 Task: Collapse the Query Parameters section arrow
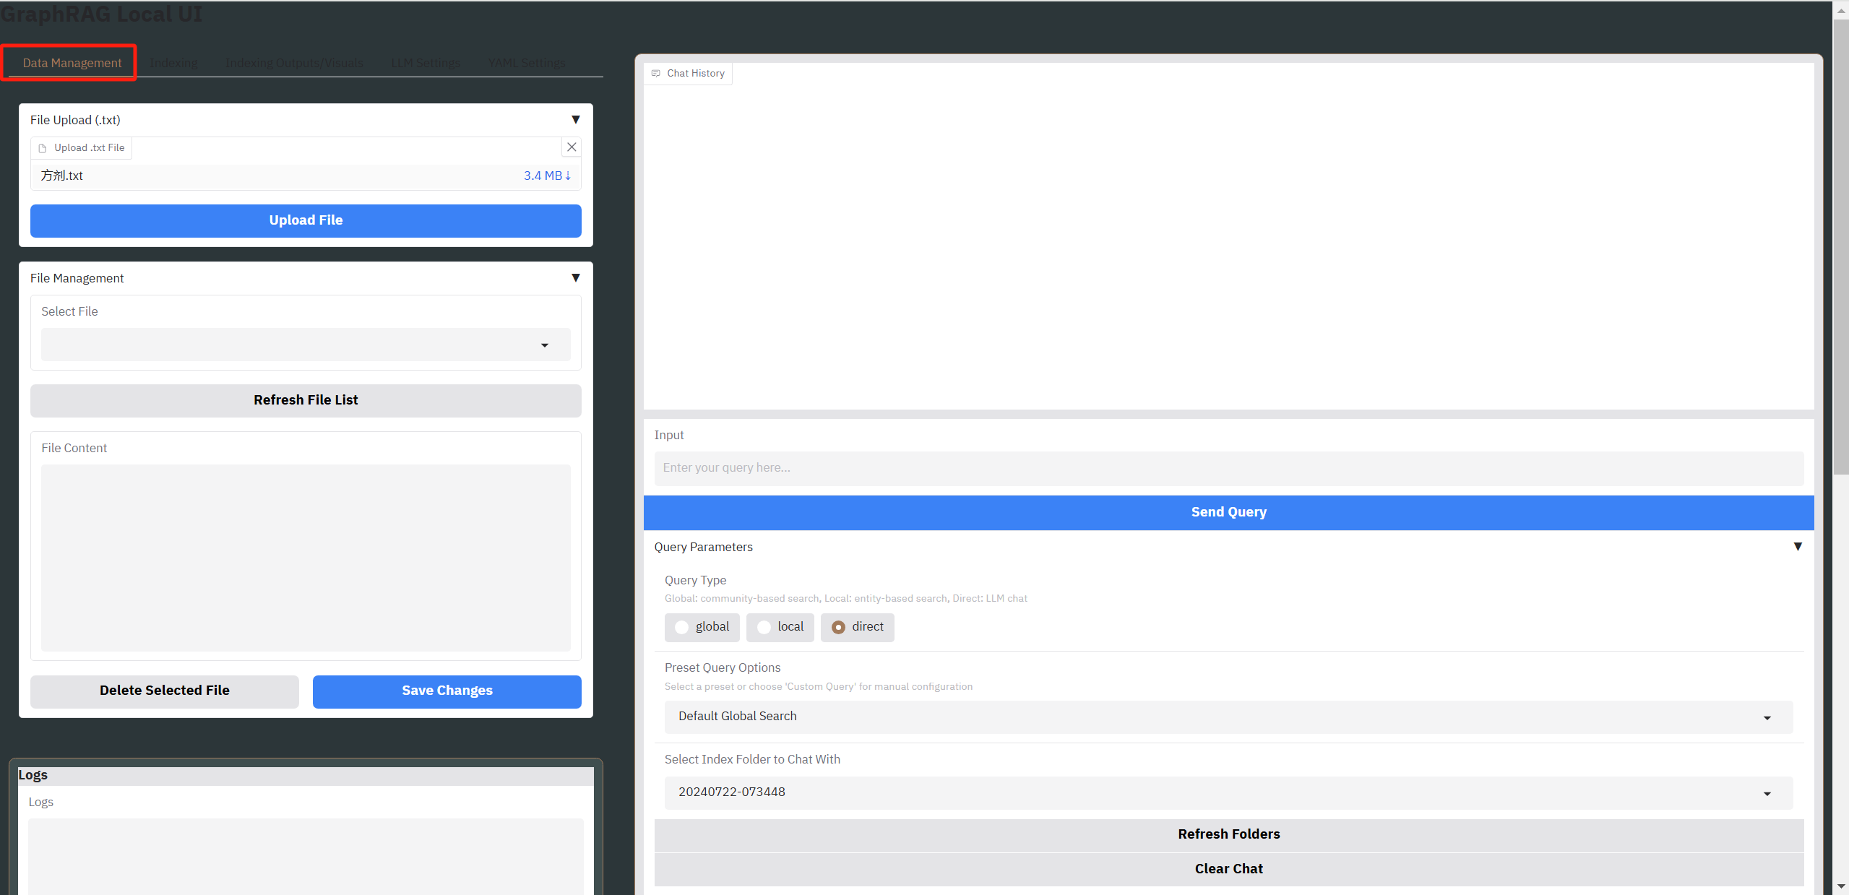(x=1797, y=547)
